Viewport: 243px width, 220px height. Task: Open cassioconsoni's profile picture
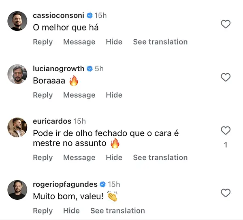click(x=17, y=21)
